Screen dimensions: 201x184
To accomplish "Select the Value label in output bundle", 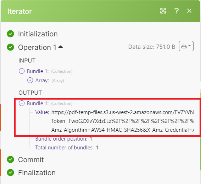I will 42,112.
